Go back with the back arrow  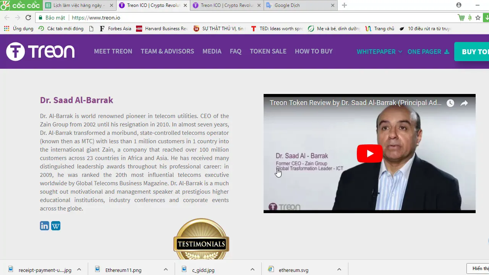(x=7, y=18)
